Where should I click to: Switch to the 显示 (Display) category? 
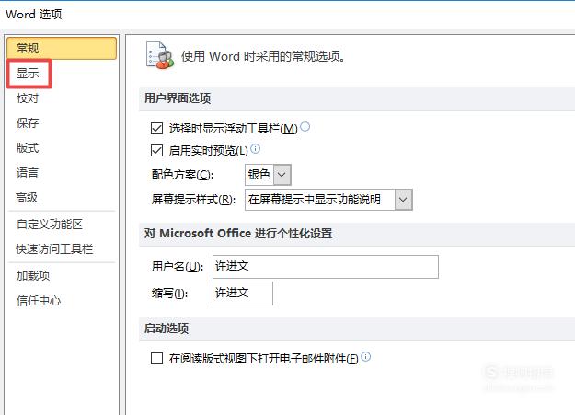pos(28,74)
